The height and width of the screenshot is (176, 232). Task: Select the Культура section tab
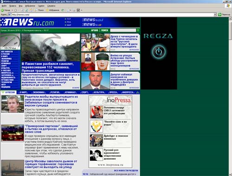[x=99, y=92]
